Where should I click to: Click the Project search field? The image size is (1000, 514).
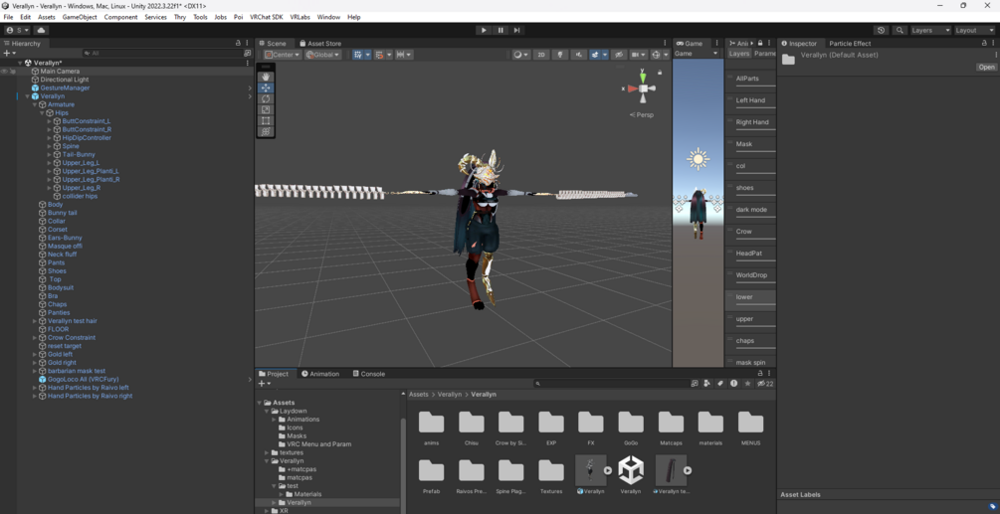(x=611, y=384)
